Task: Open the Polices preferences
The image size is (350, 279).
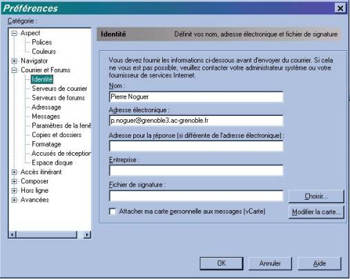Action: [42, 42]
